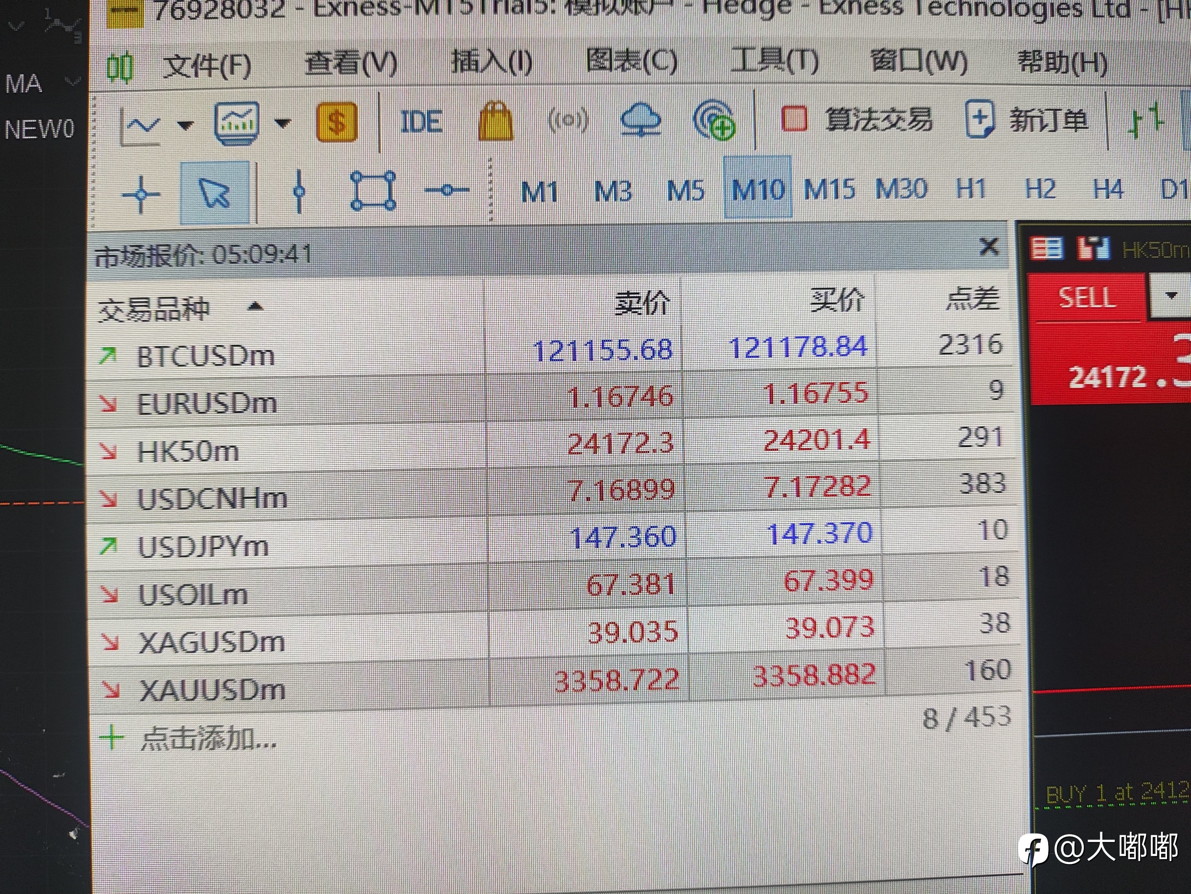This screenshot has width=1191, height=894.
Task: Click XAUUSDm ask price 3358.882
Action: 815,676
